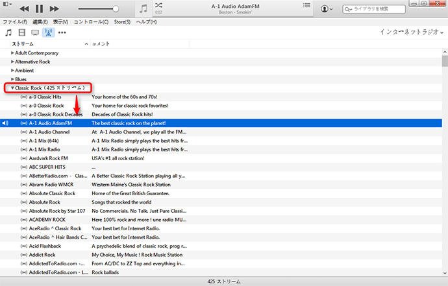Click the speaker icon on A-1 Audio AdamFM

pyautogui.click(x=5, y=123)
